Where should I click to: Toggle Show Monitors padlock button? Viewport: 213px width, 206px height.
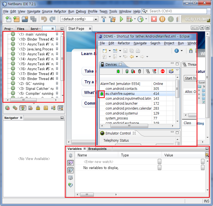[38, 108]
